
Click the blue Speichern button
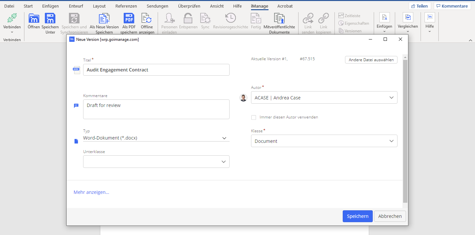pyautogui.click(x=358, y=216)
